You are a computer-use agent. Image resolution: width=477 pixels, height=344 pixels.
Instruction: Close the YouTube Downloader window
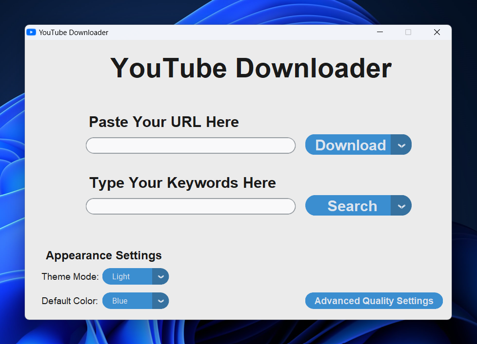tap(437, 32)
